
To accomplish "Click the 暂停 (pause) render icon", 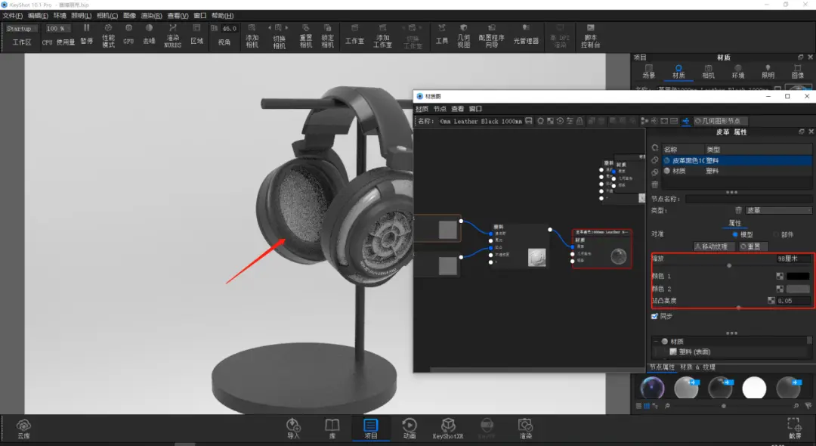I will click(x=86, y=34).
